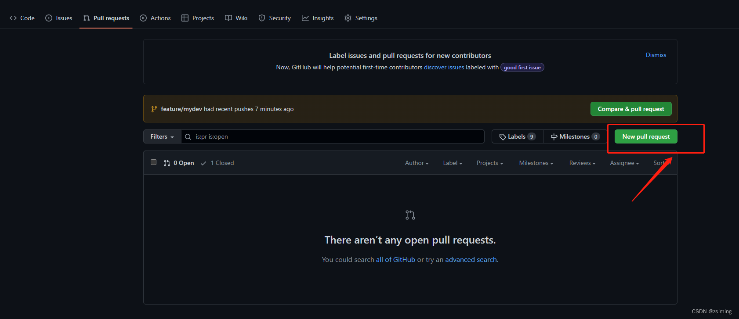Click the git branch icon beside feature/mydev

tap(154, 109)
